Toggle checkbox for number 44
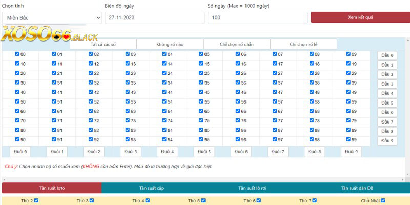410x205 pixels. tap(164, 92)
